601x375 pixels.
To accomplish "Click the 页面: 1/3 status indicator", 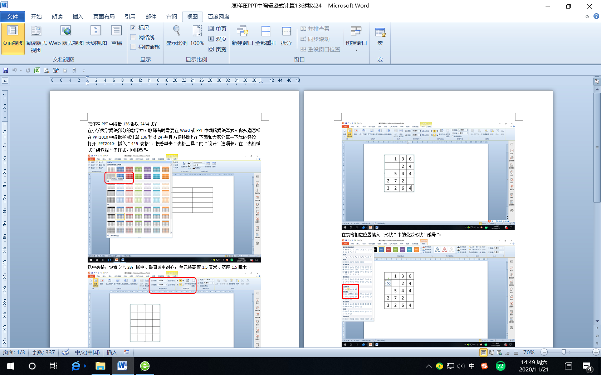I will pyautogui.click(x=14, y=352).
